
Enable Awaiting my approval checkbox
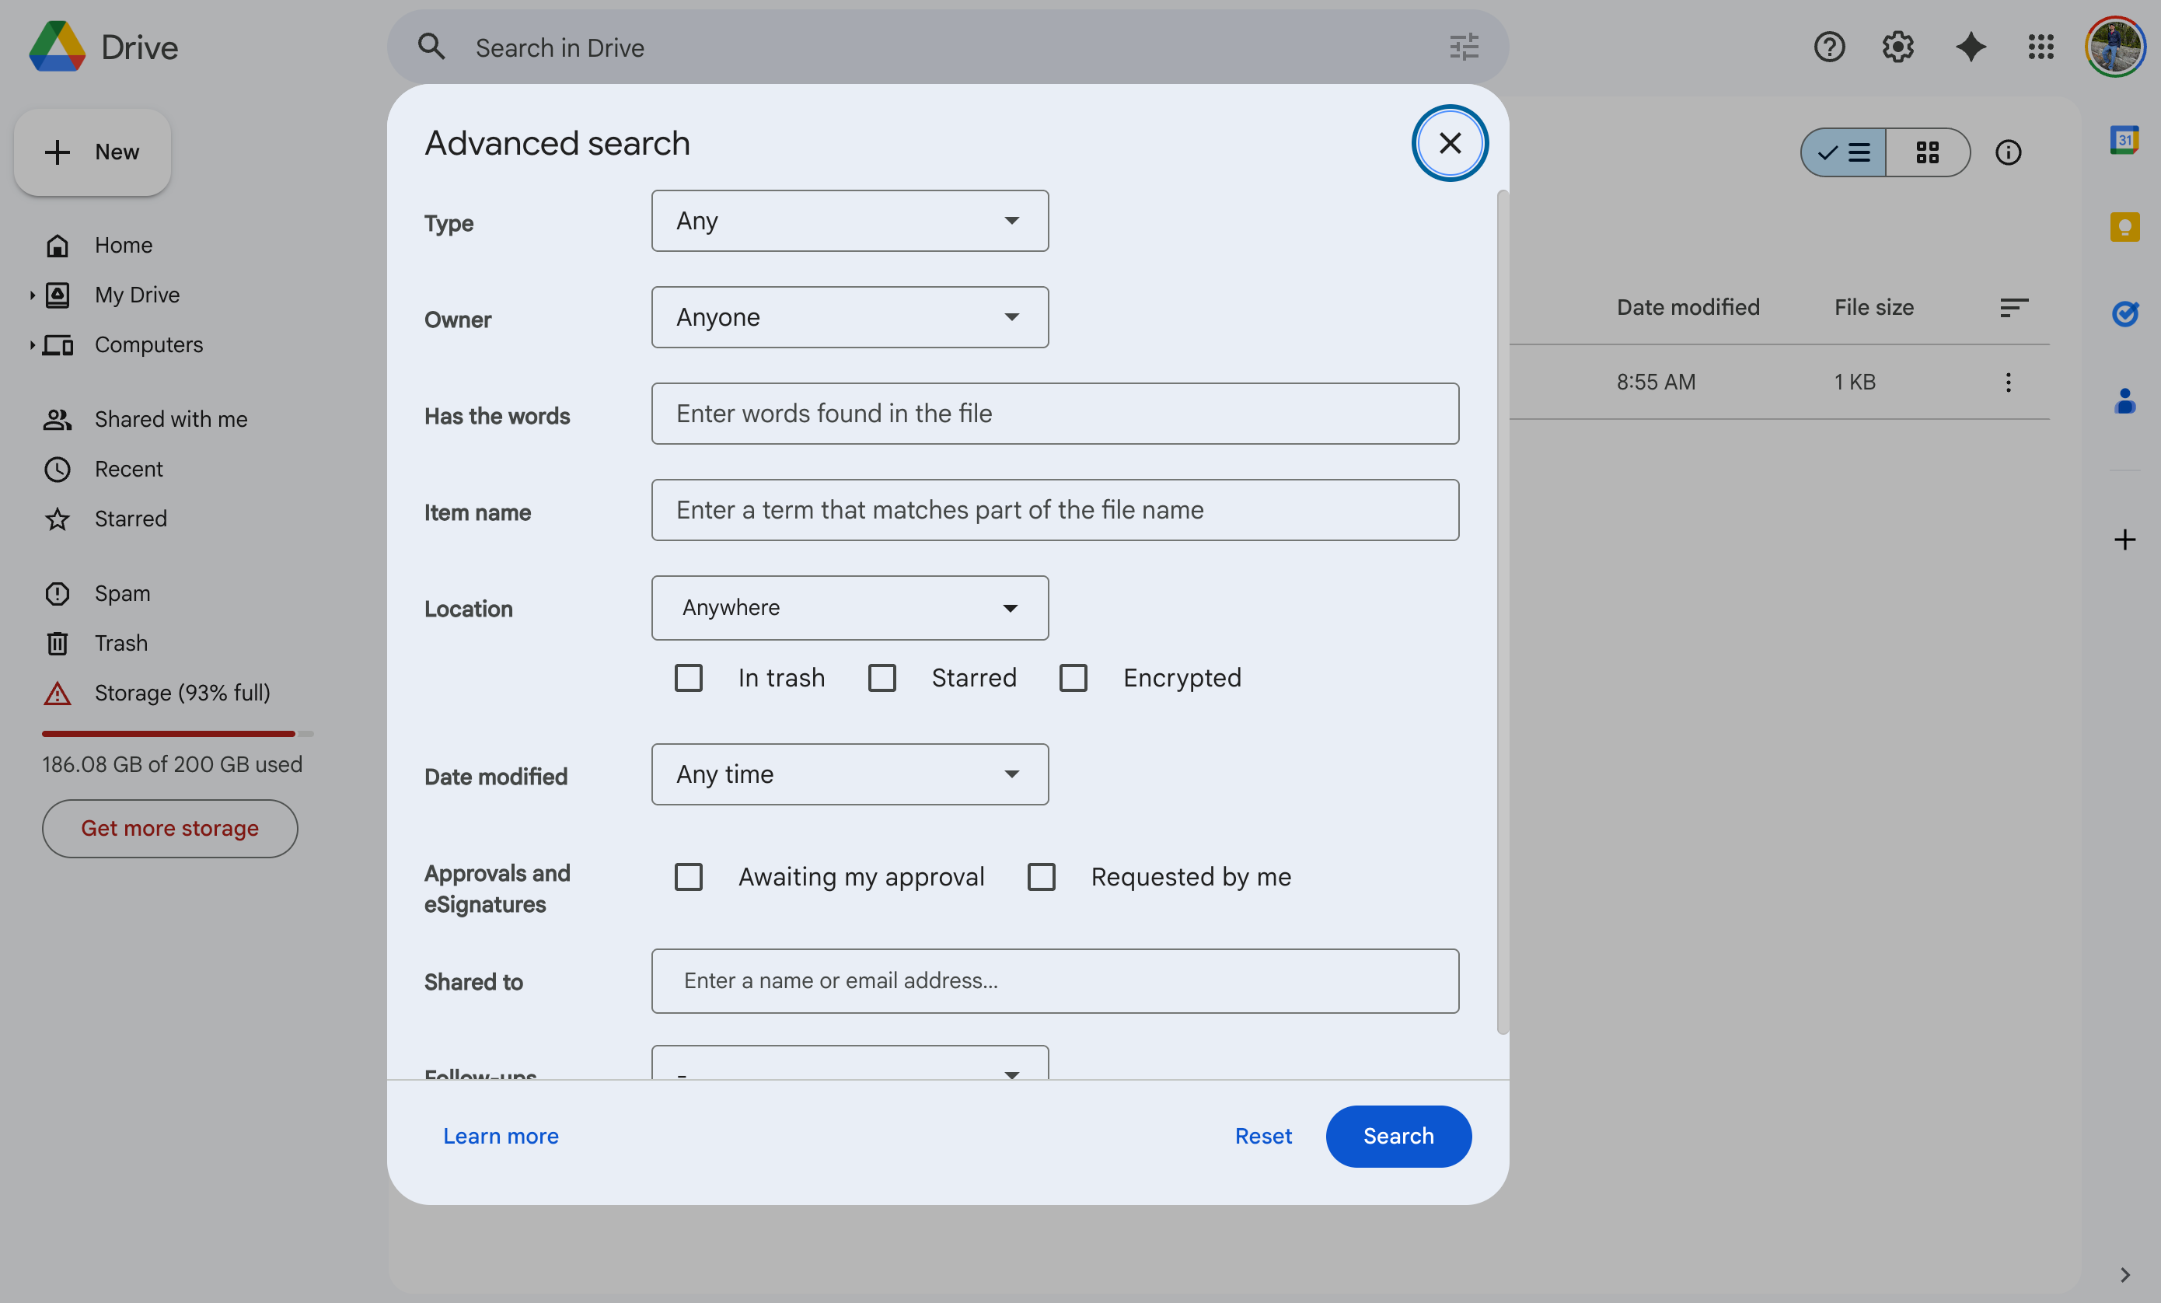pyautogui.click(x=689, y=876)
